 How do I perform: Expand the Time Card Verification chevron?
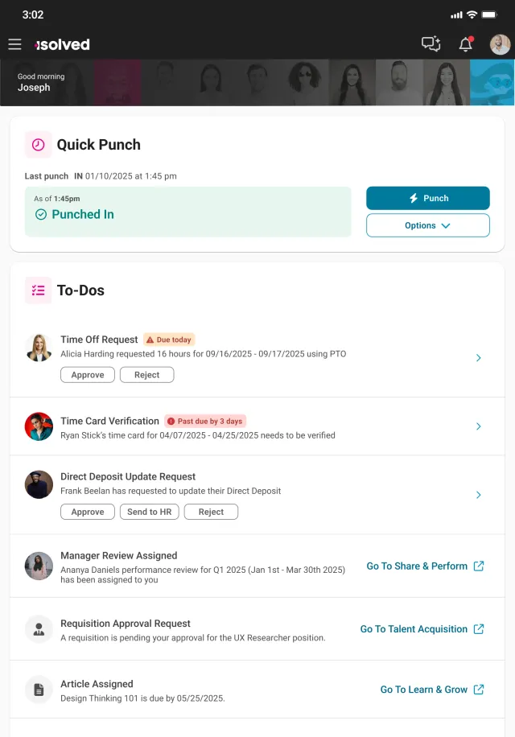478,426
